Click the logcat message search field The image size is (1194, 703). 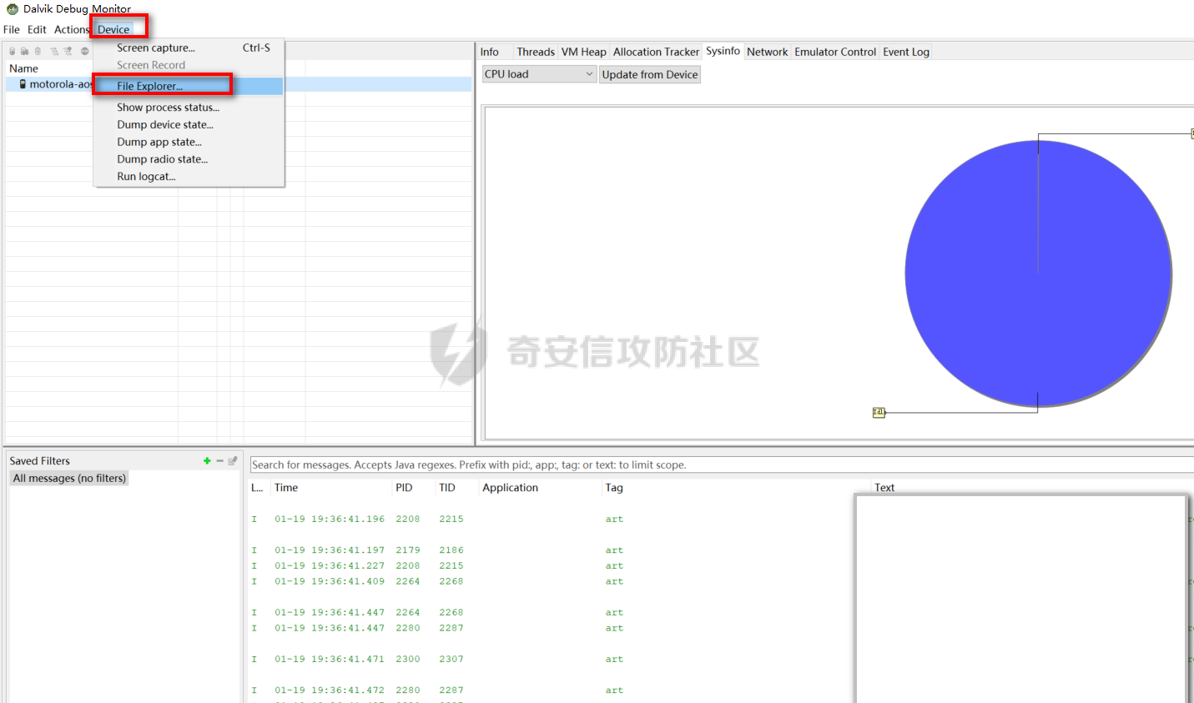pyautogui.click(x=722, y=464)
